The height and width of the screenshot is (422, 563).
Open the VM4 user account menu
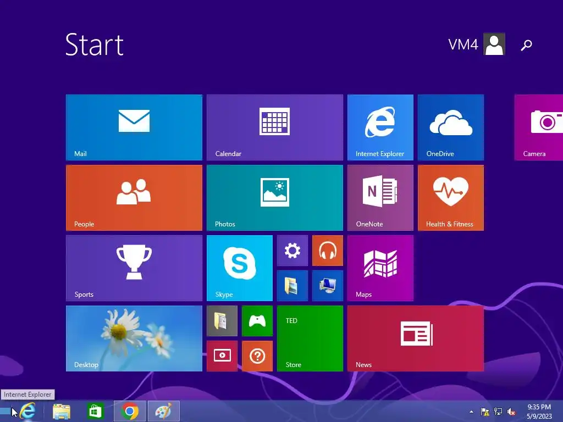click(x=477, y=44)
